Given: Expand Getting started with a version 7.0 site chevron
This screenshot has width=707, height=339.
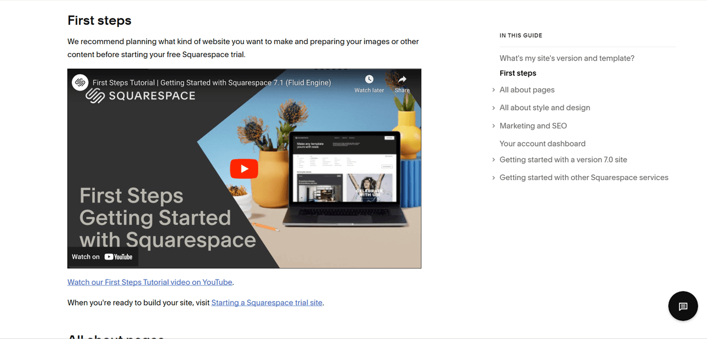Looking at the screenshot, I should 494,159.
